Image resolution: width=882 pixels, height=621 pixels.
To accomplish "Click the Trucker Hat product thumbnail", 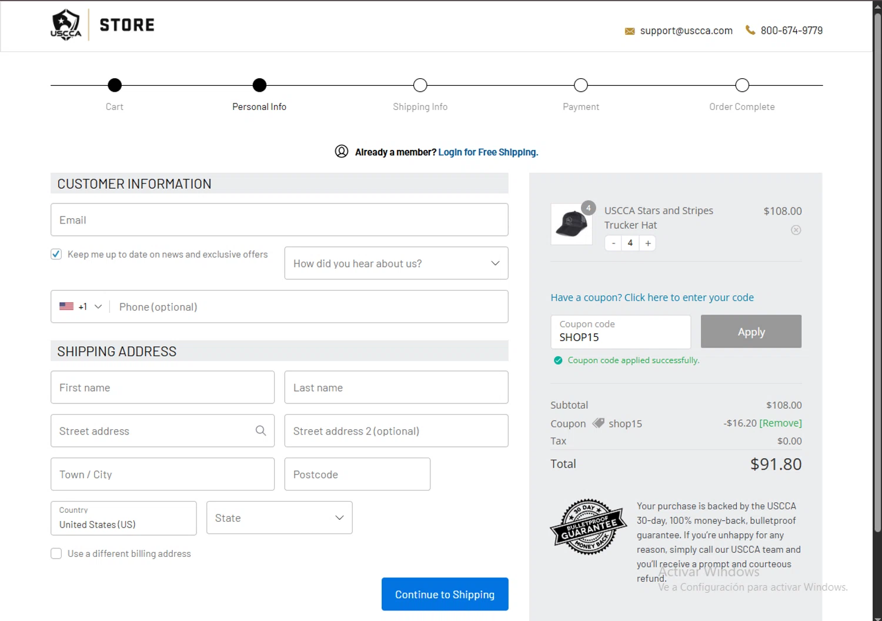I will [572, 224].
